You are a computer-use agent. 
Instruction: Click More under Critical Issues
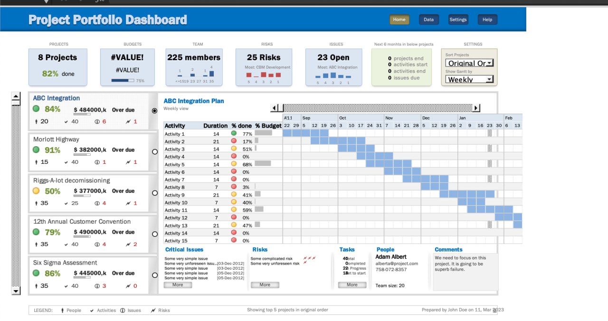point(178,285)
